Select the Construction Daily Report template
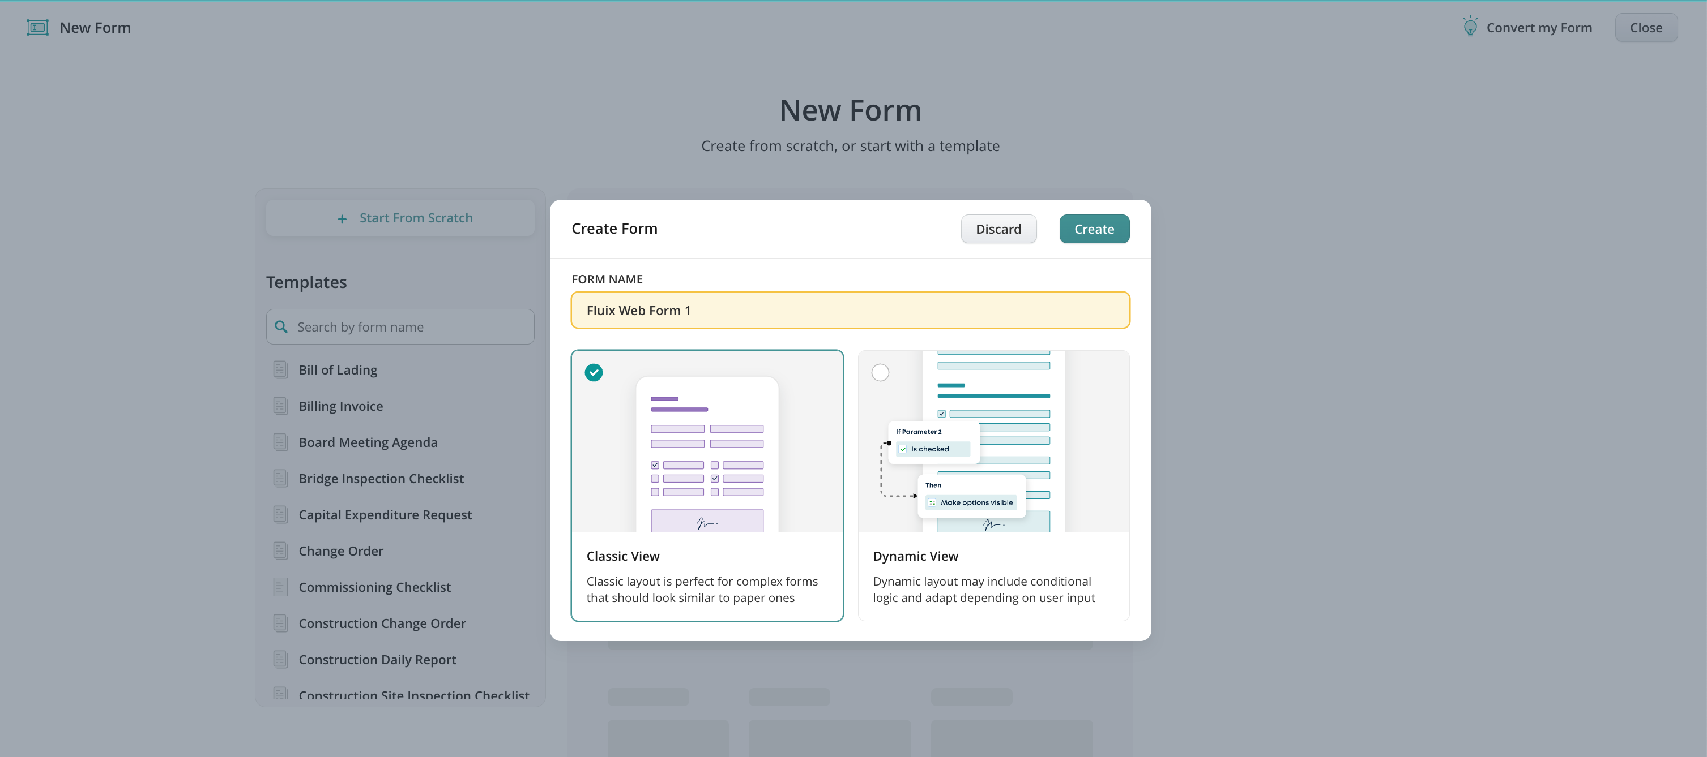 coord(377,660)
